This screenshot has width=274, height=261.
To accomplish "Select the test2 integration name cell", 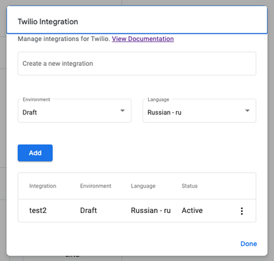I will (x=38, y=210).
